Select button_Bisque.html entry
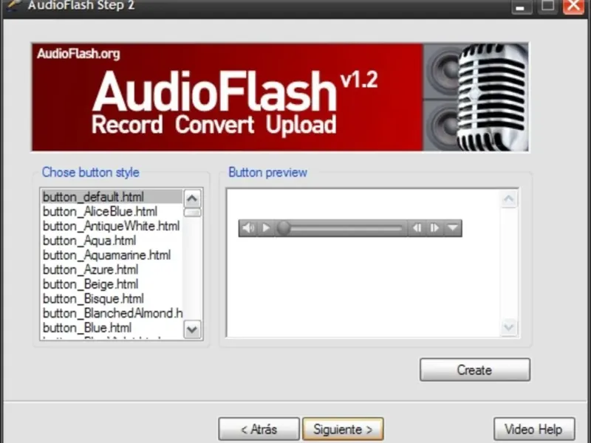The image size is (591, 443). click(x=112, y=299)
